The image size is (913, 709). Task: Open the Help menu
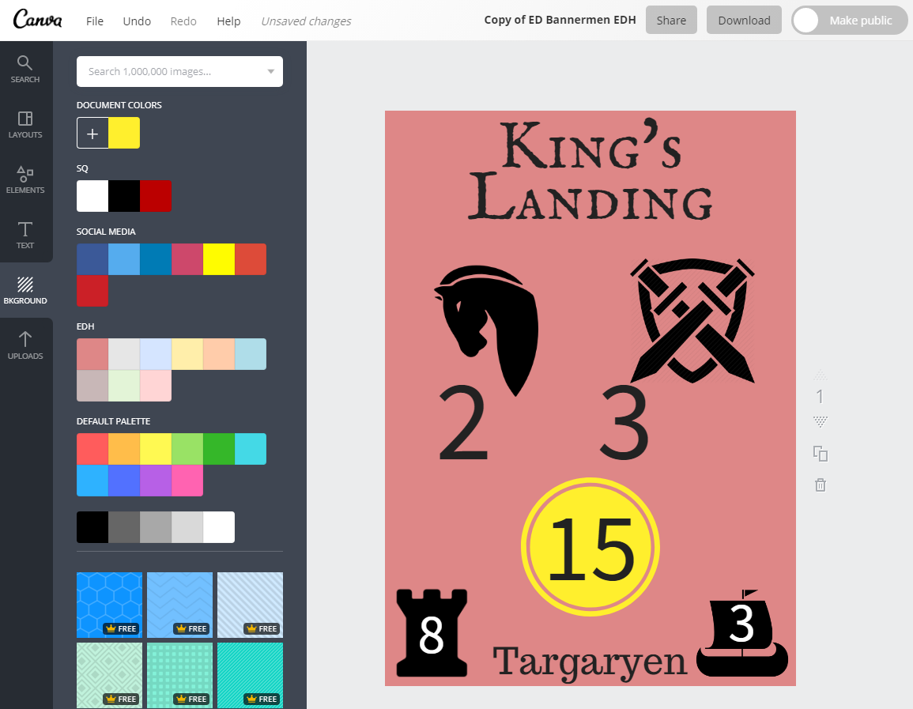(x=228, y=21)
